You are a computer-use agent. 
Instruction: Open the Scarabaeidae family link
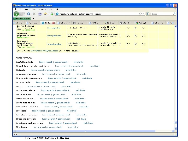tap(54, 44)
